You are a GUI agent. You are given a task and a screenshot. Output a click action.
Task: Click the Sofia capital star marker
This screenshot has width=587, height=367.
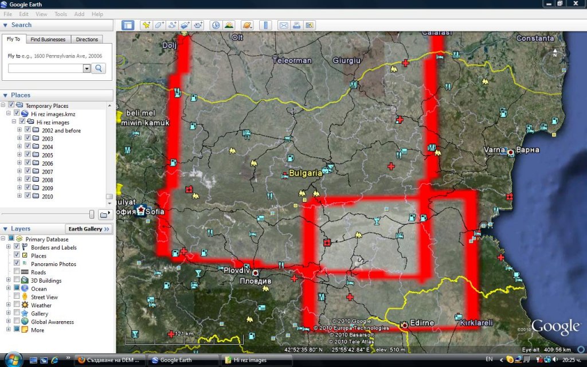[141, 210]
